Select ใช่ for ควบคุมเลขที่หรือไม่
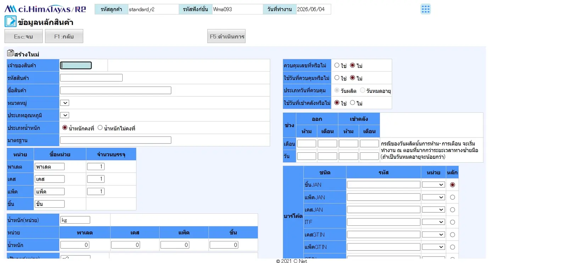Screen dimensions: 567x263 (337, 65)
